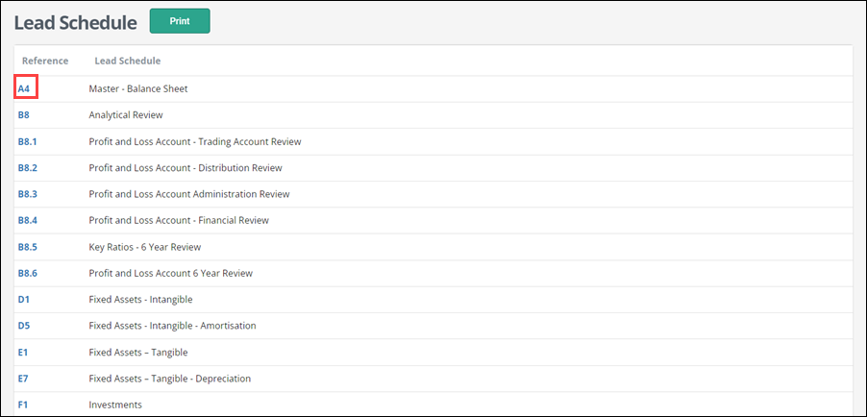The image size is (867, 417).
Task: Open the B8.1 reference link
Action: tap(28, 141)
